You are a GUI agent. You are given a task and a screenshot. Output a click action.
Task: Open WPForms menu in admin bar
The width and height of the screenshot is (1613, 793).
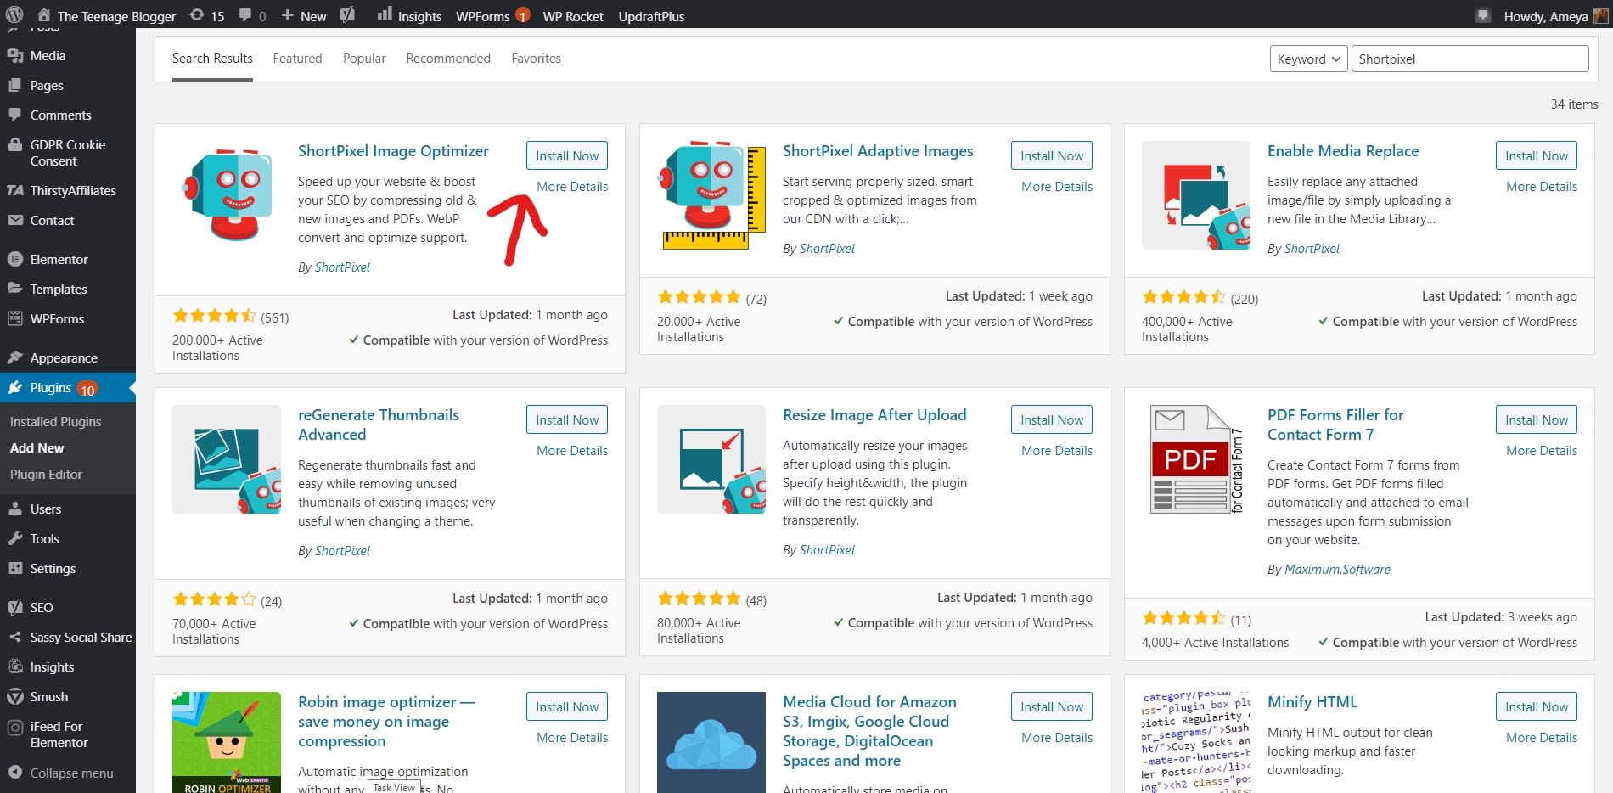pos(492,16)
